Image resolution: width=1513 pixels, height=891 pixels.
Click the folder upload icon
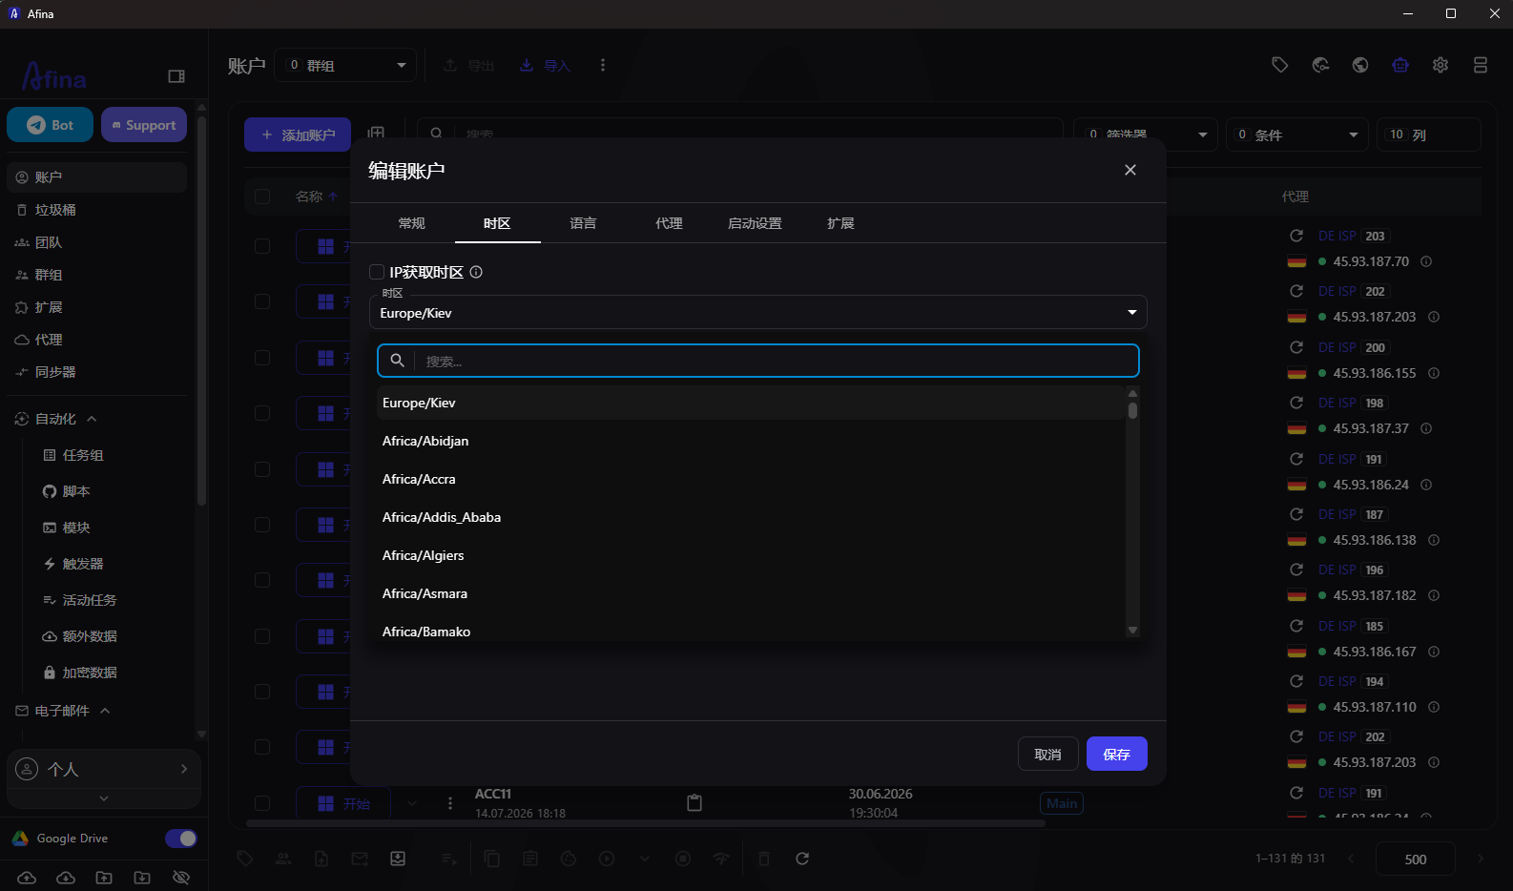[x=104, y=878]
